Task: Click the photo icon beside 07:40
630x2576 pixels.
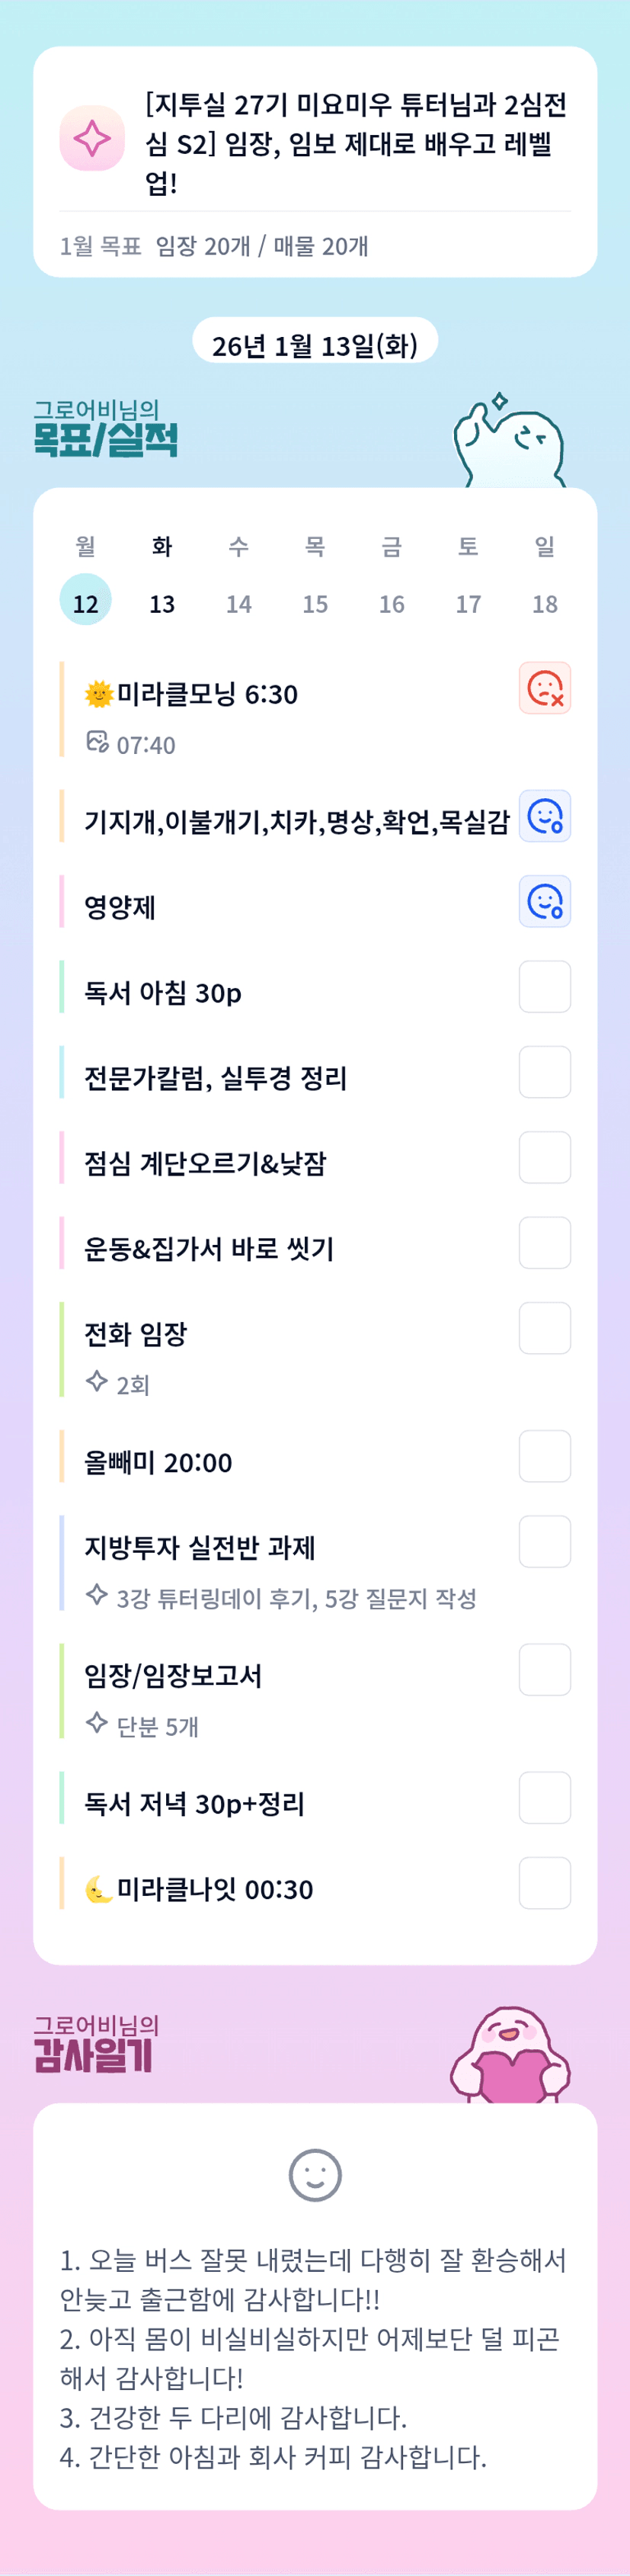Action: pos(97,742)
